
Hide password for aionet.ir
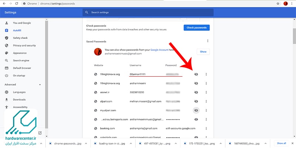196,92
